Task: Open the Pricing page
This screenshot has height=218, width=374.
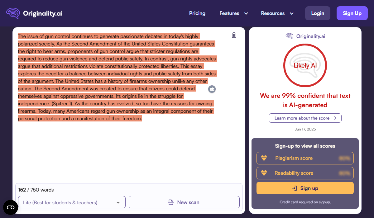Action: 197,13
